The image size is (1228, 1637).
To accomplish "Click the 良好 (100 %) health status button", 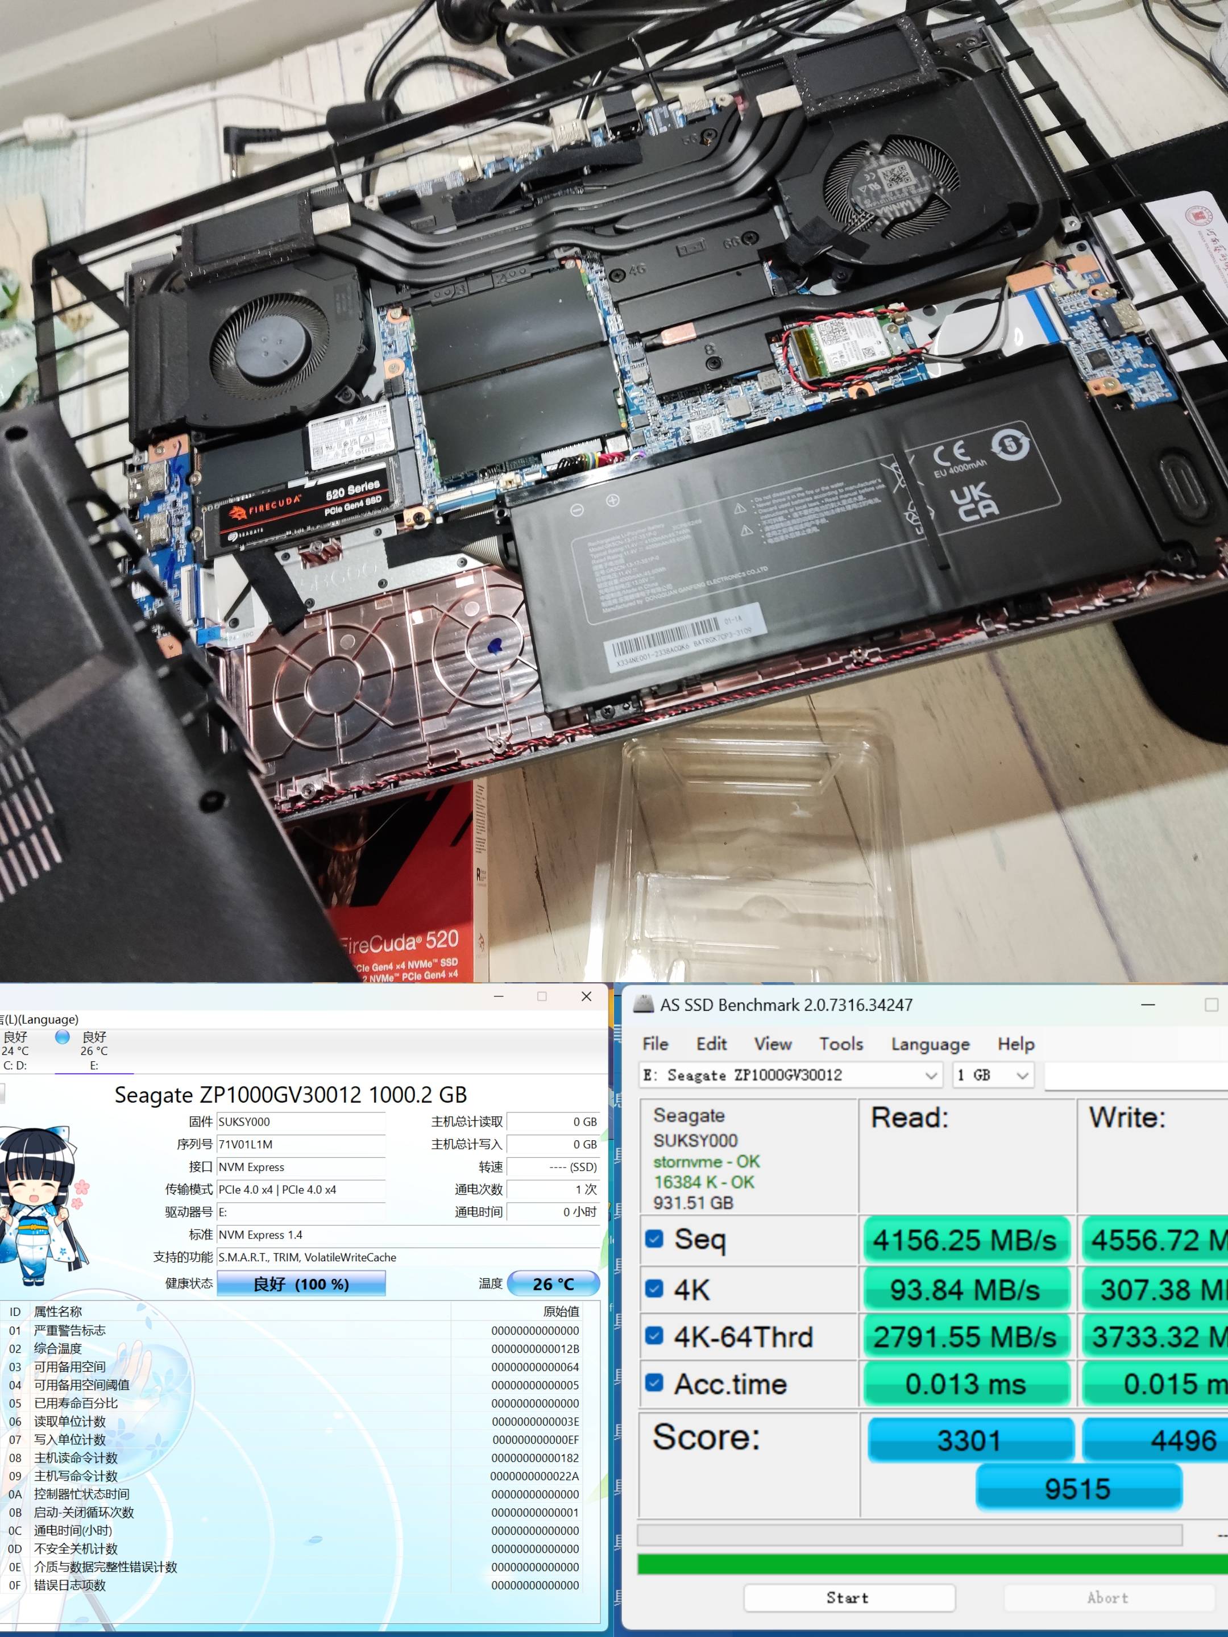I will 301,1284.
